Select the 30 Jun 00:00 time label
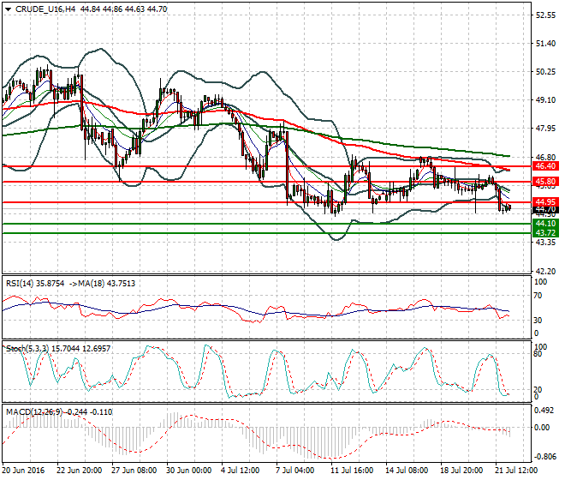Screen dimensions: 565x480 [189, 471]
